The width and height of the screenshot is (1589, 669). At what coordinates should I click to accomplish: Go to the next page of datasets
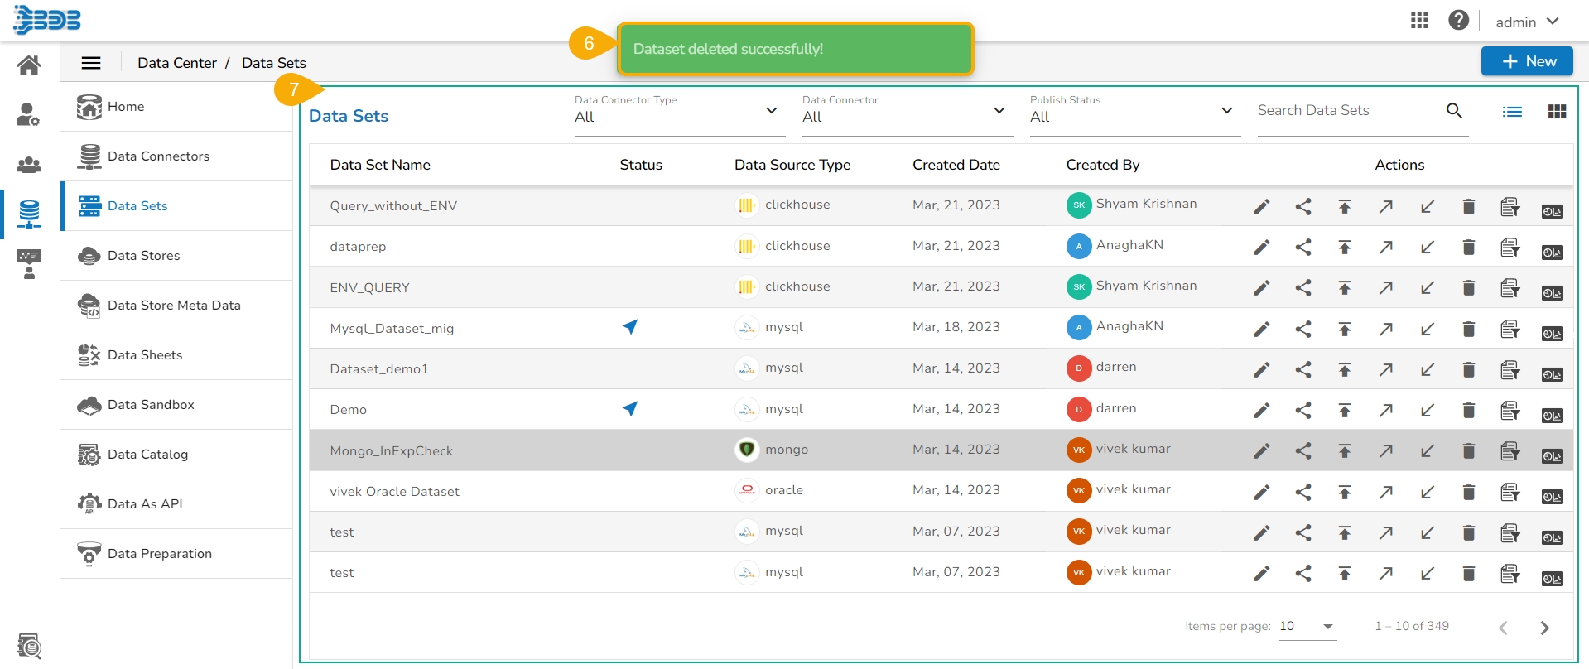(1543, 628)
